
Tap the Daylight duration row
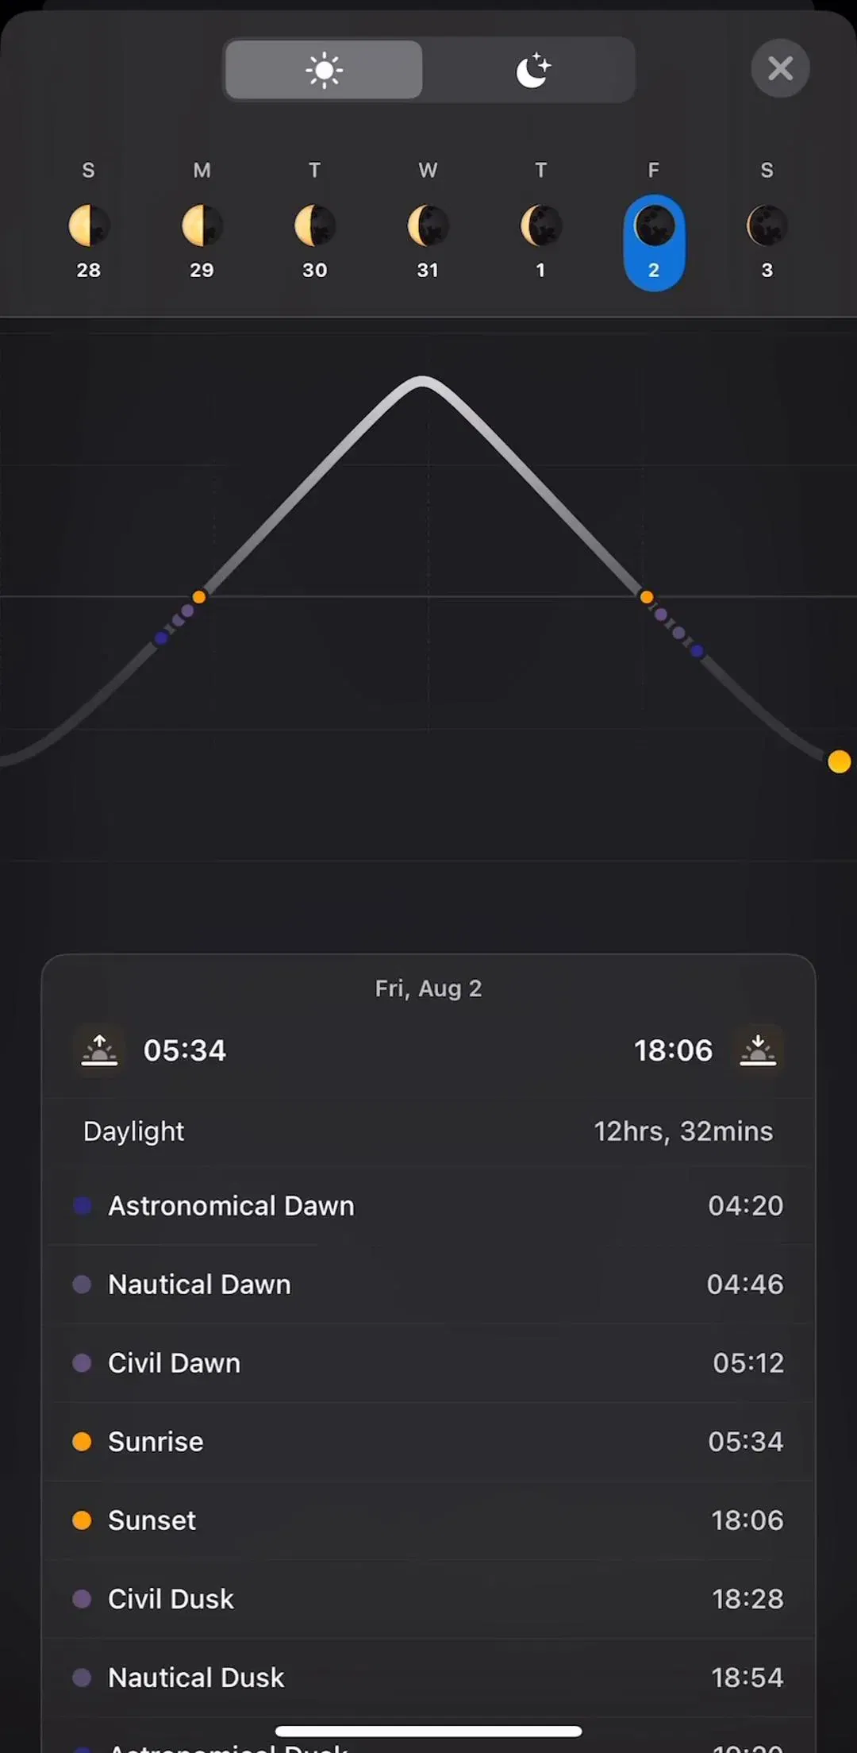[x=428, y=1131]
